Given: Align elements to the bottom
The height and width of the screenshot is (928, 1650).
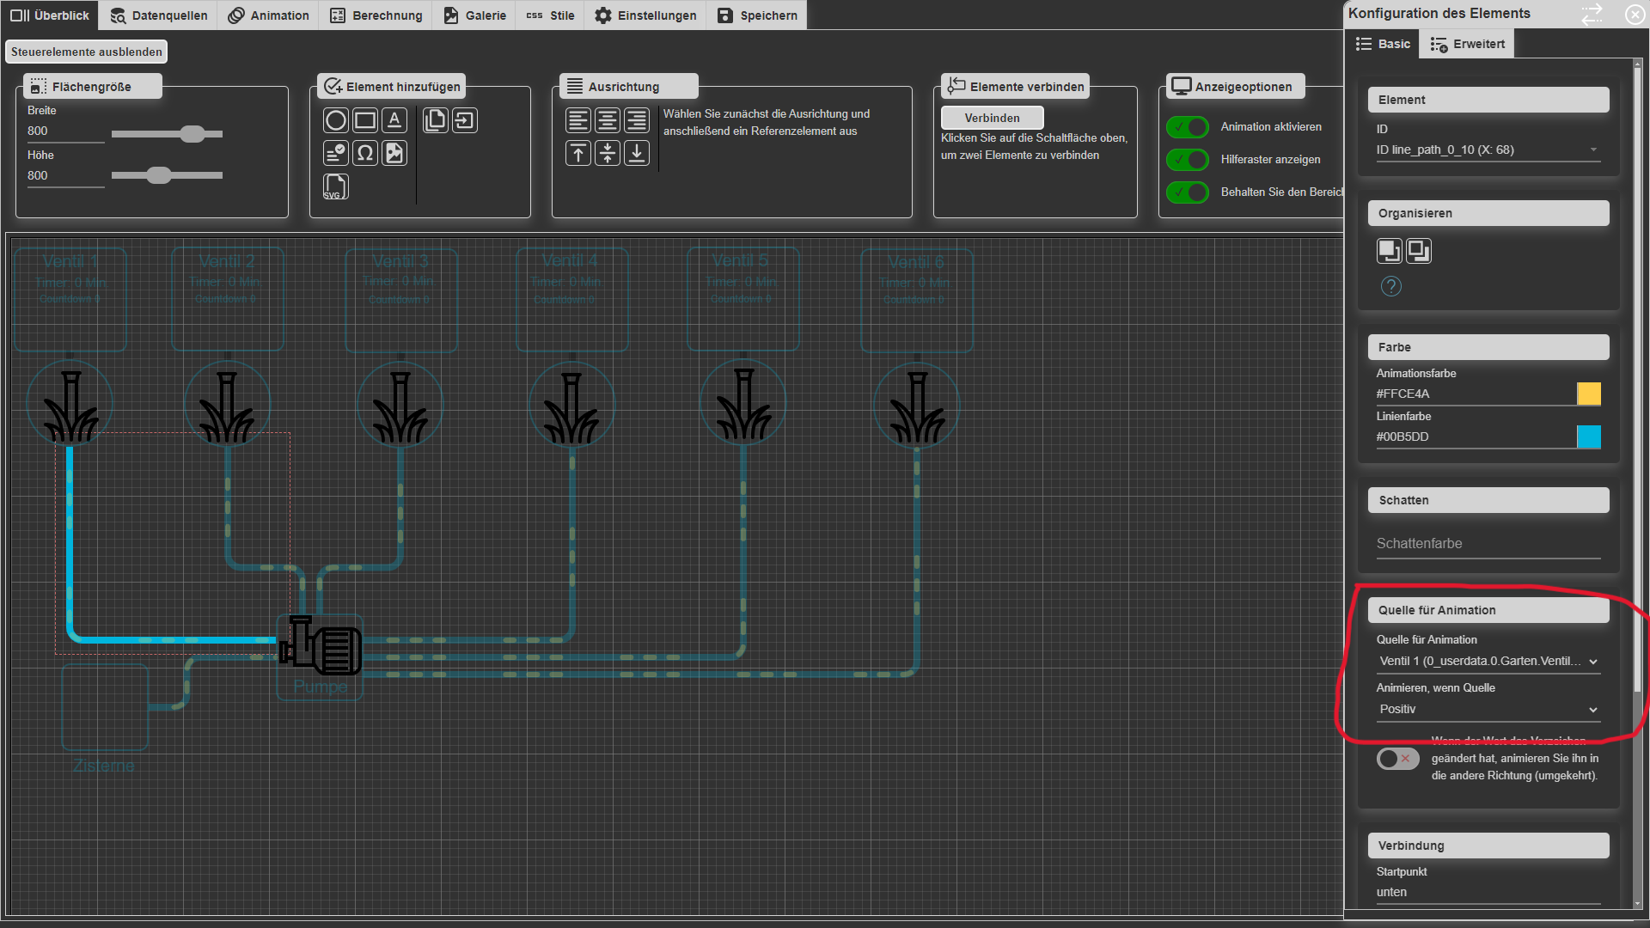Looking at the screenshot, I should (x=637, y=153).
